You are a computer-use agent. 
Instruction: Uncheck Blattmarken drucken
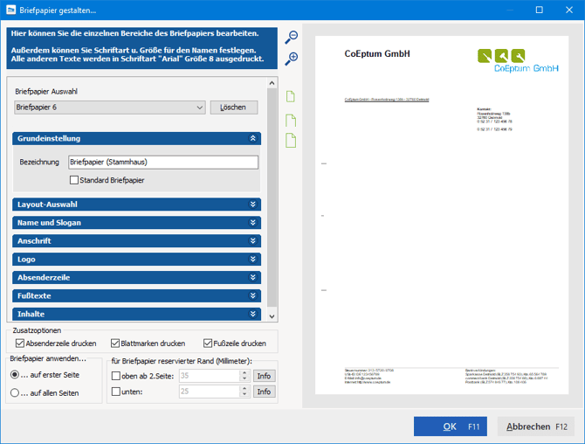[x=114, y=343]
